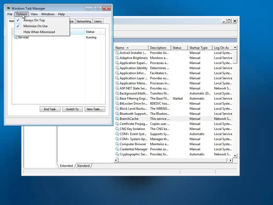Sort services by Startup Type column
This screenshot has height=205, width=273.
[200, 48]
